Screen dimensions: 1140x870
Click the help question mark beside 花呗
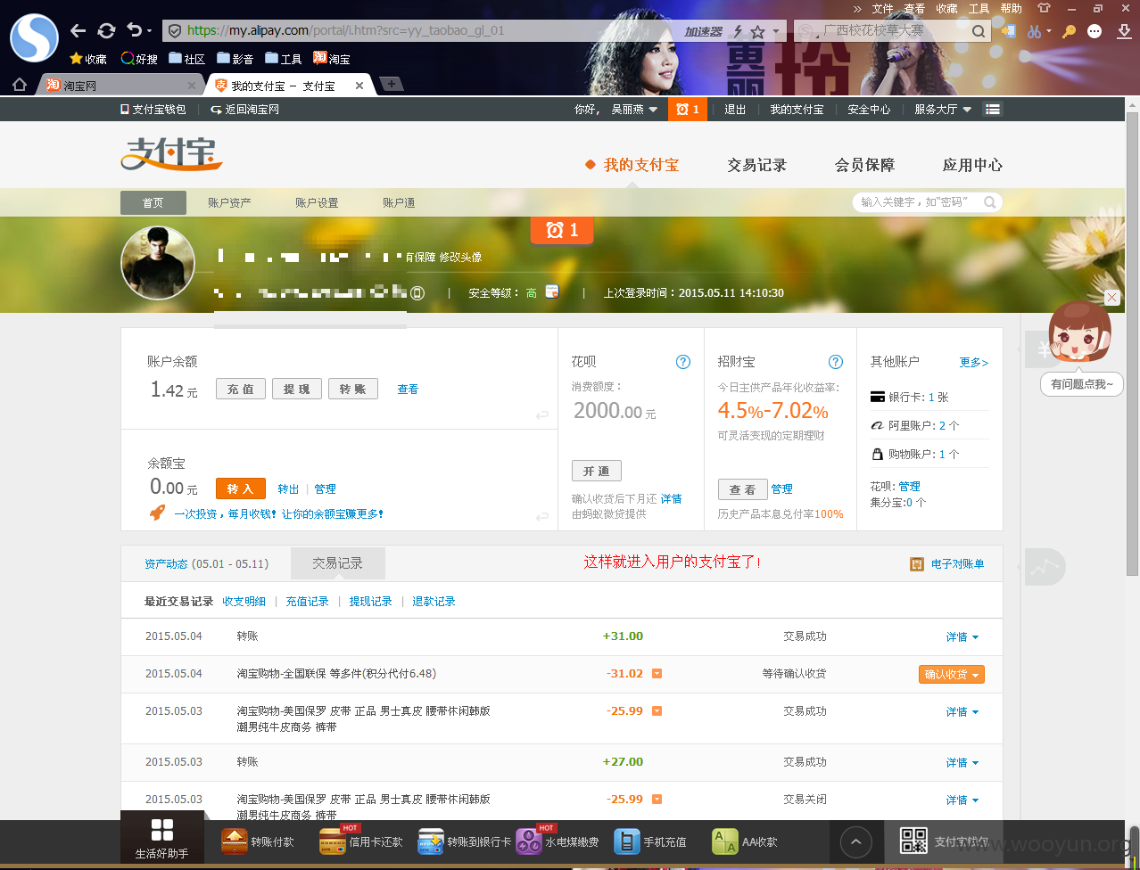tap(683, 361)
